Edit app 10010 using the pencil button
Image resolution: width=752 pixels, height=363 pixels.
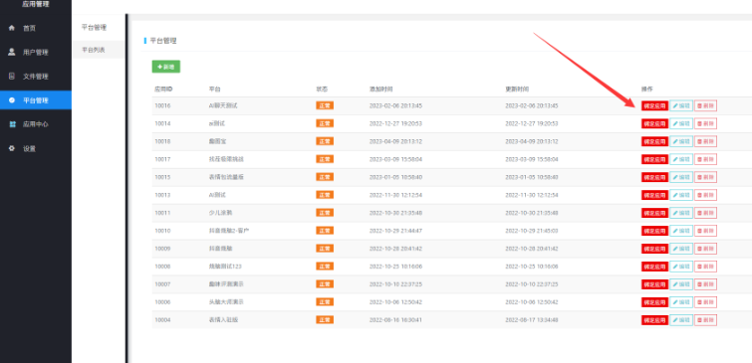pyautogui.click(x=681, y=231)
